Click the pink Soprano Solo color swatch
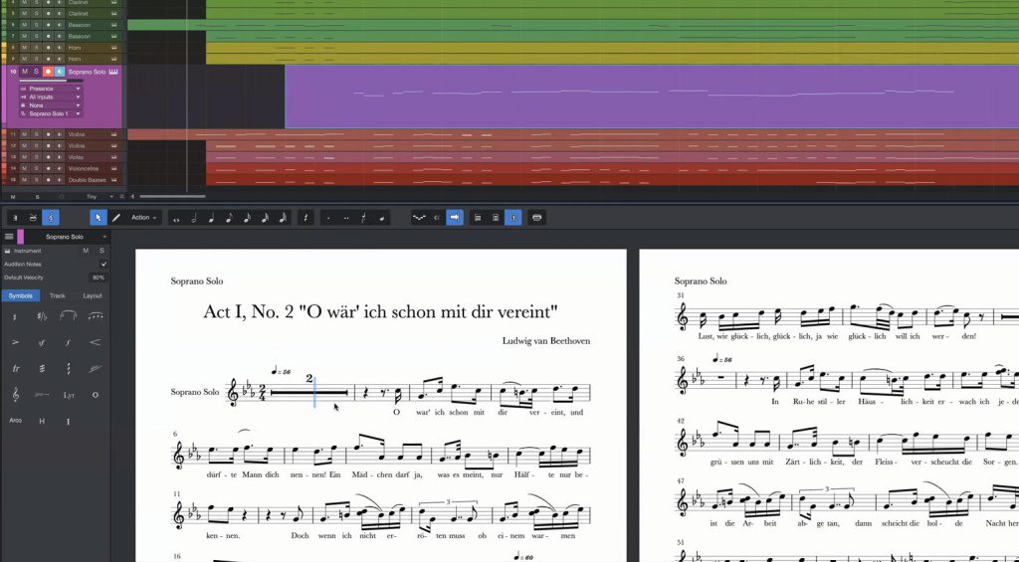The image size is (1019, 562). [21, 237]
